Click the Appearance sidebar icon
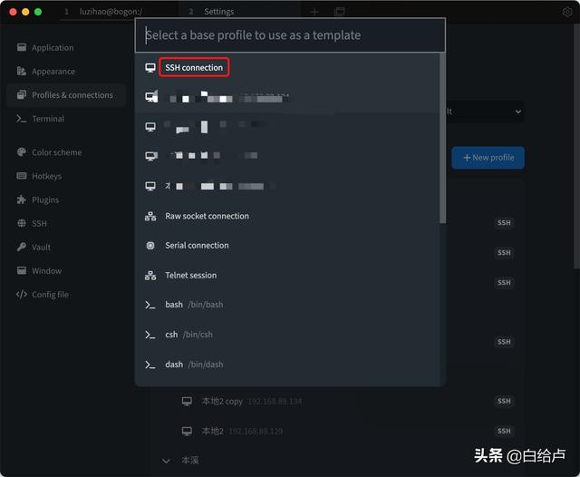Screen dimensions: 580x477 click(x=22, y=71)
